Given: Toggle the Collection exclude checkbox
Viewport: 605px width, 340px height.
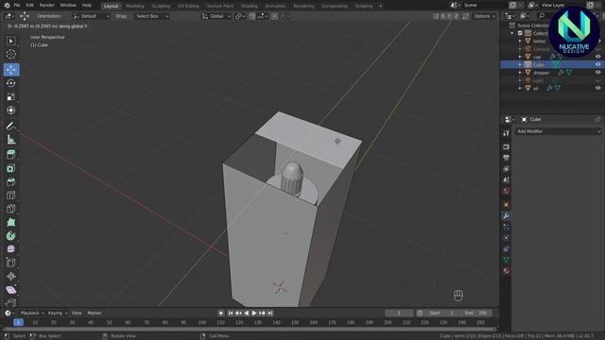Looking at the screenshot, I should [x=520, y=33].
